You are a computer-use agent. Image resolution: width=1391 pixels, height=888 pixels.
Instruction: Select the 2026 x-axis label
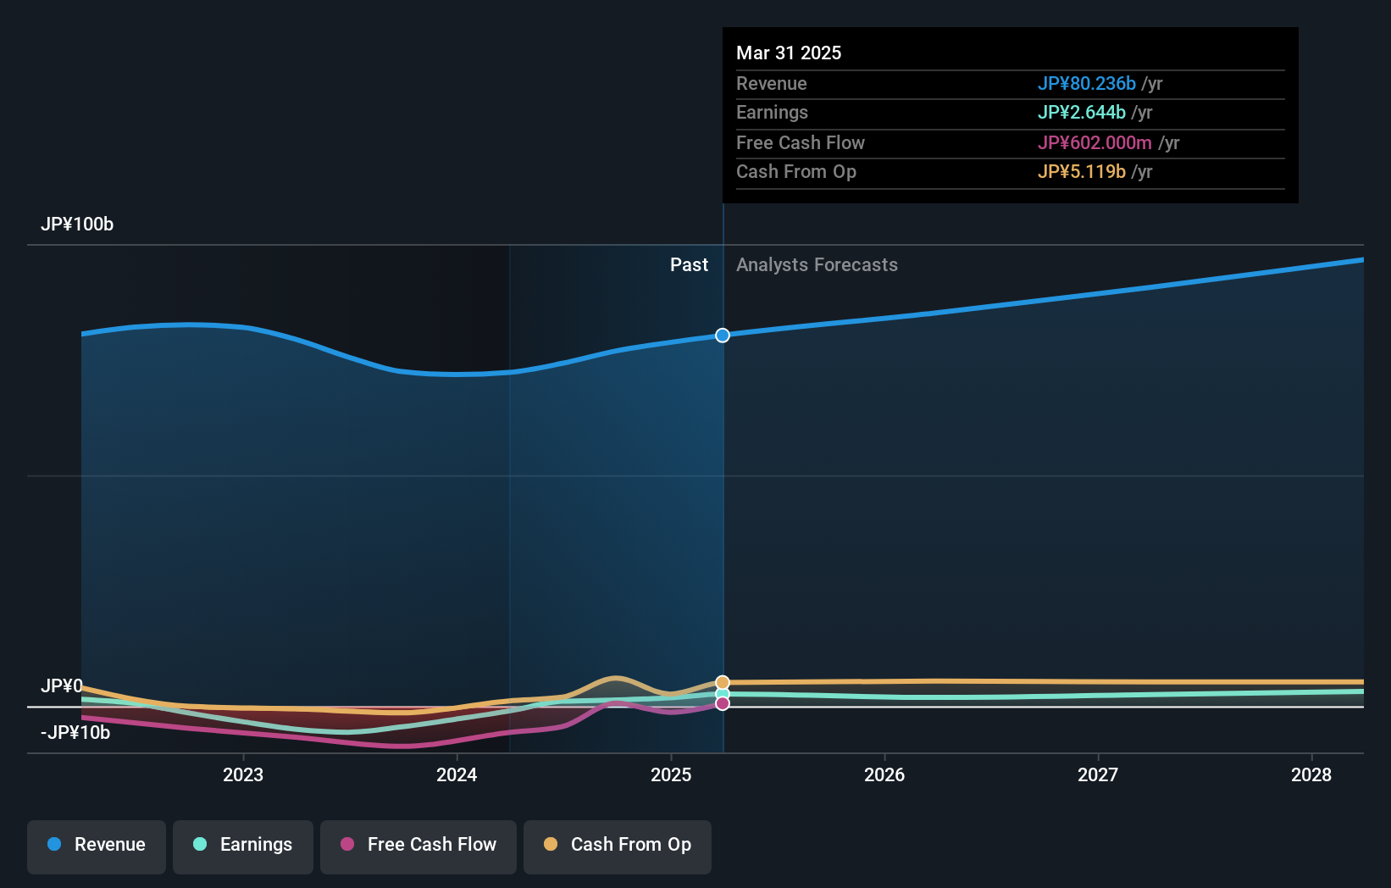pos(884,774)
